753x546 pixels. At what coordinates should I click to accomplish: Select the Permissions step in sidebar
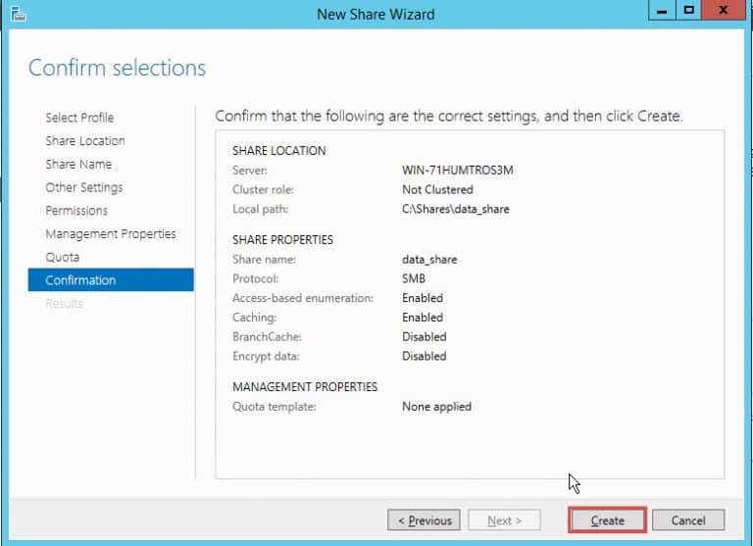pos(76,211)
